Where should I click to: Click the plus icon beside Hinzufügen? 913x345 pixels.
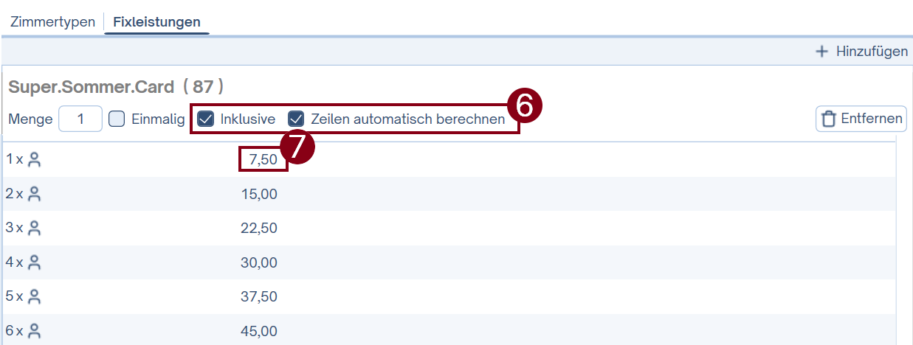(822, 52)
